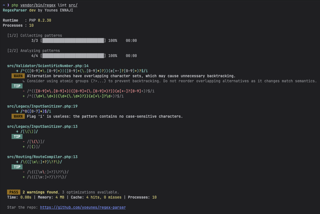This screenshot has width=320, height=214.
Task: Expand the src/Routing/RouteCompiler.php:13 entry
Action: click(42, 157)
